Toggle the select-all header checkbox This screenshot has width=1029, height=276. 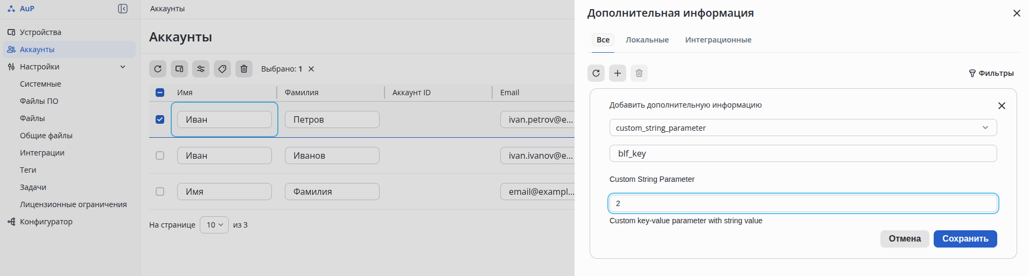point(160,93)
